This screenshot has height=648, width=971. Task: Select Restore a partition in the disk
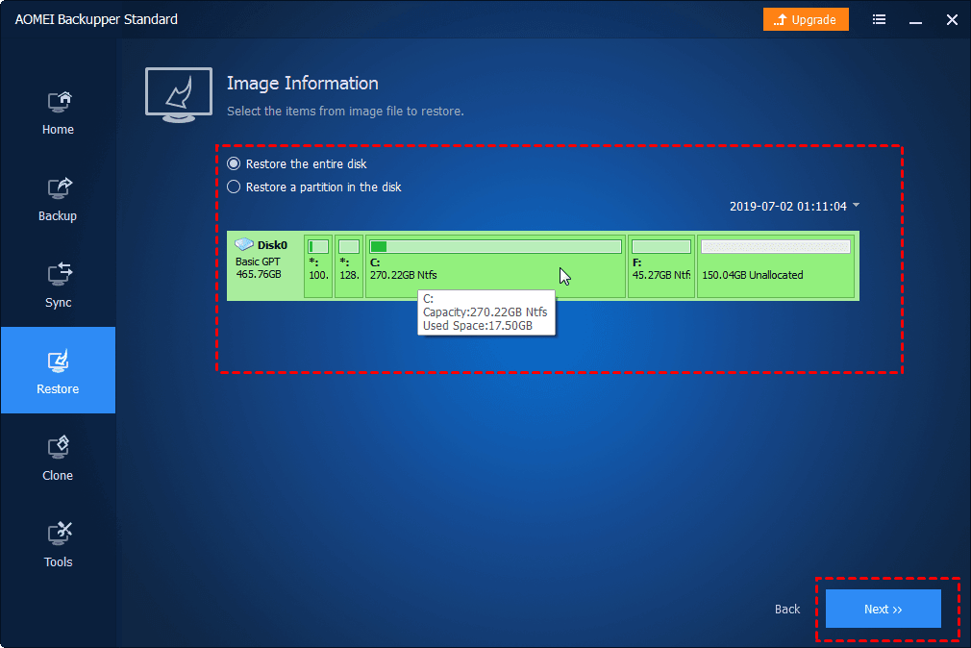315,187
